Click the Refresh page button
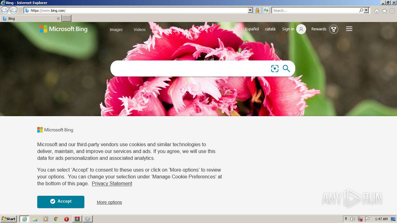The image size is (397, 223). click(266, 11)
